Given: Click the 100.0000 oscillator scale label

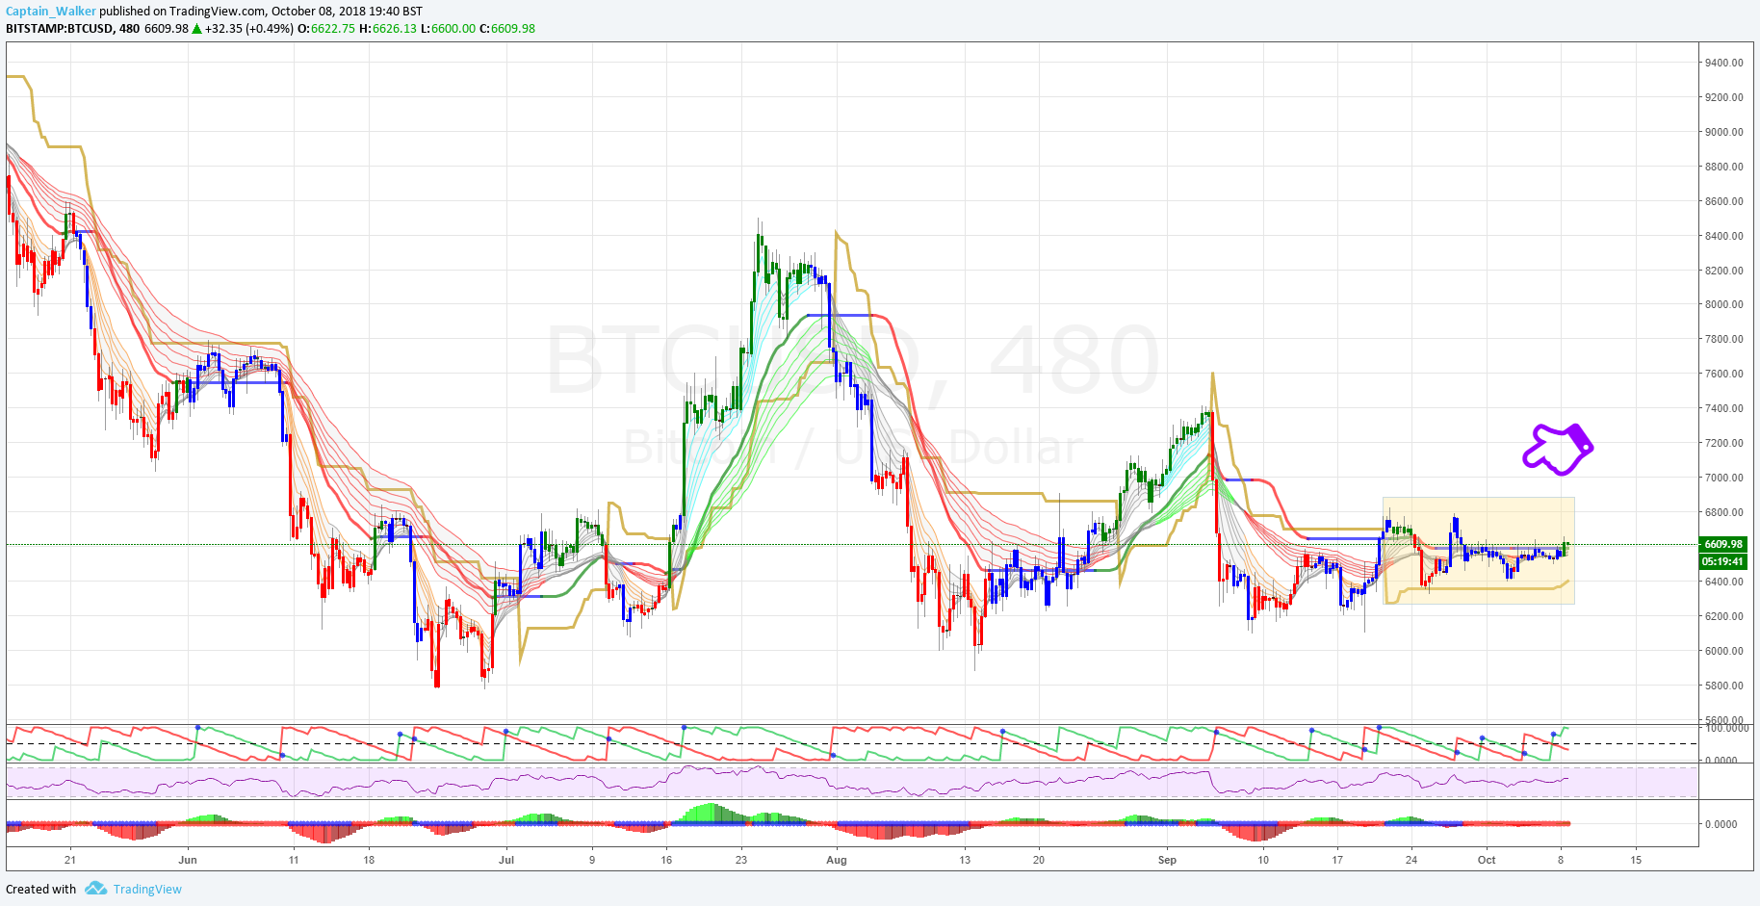Looking at the screenshot, I should click(1726, 728).
